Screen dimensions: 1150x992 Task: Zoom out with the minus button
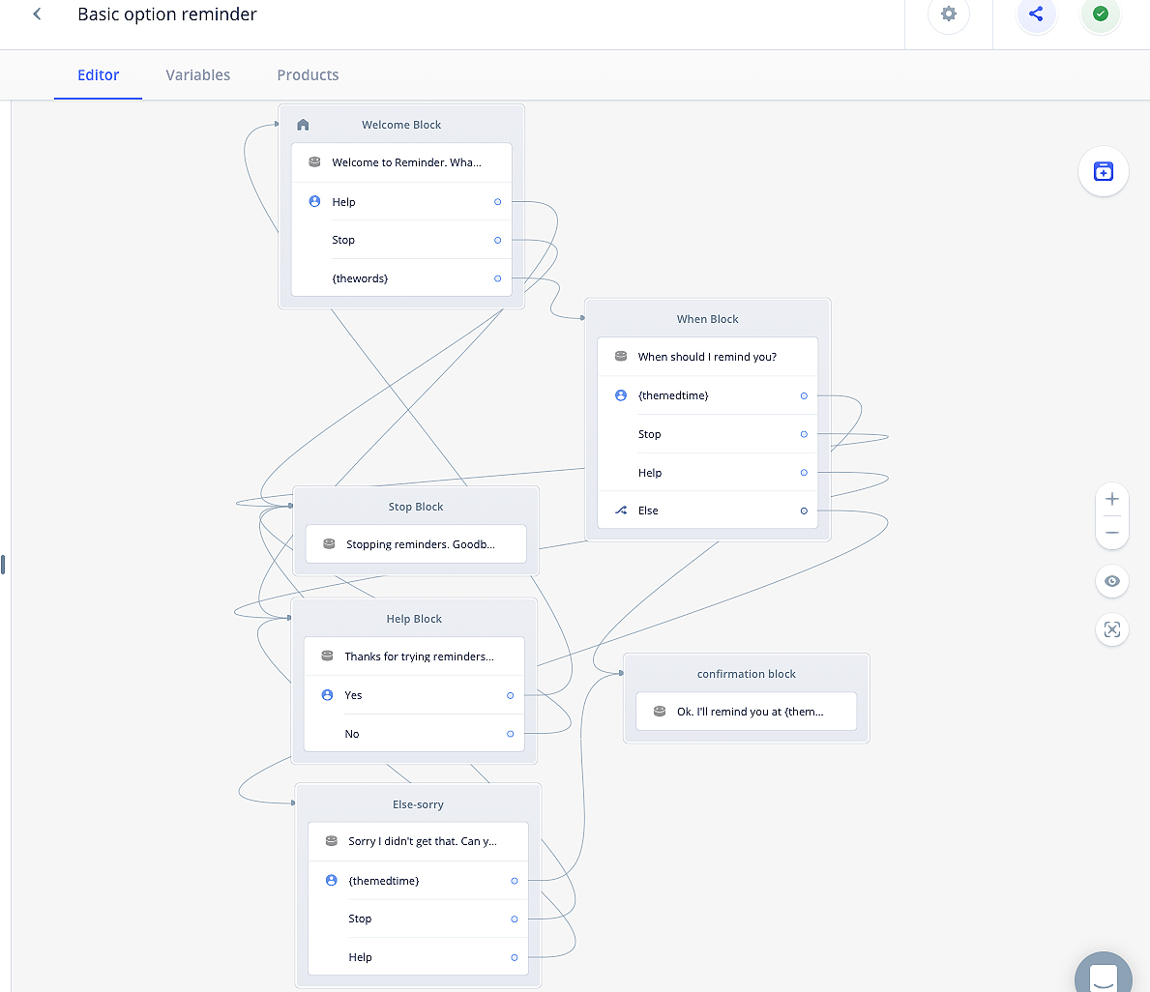click(x=1112, y=533)
